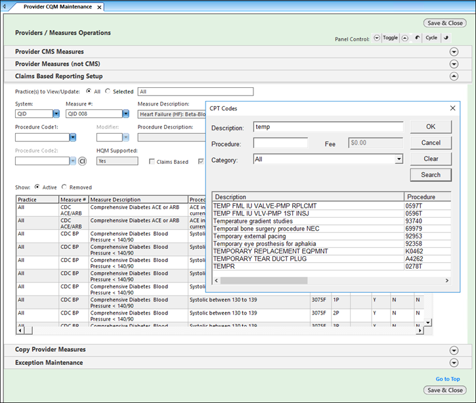Expand the Provider CMS Measures panel

[454, 52]
